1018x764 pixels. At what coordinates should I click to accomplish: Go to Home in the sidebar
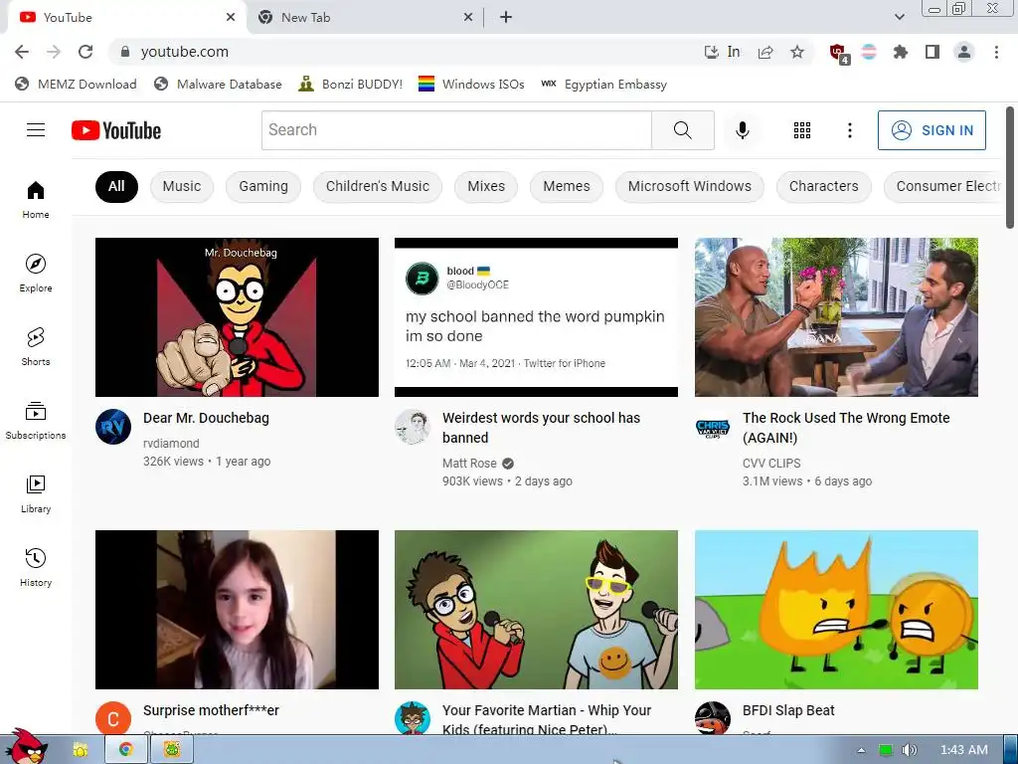[x=36, y=199]
